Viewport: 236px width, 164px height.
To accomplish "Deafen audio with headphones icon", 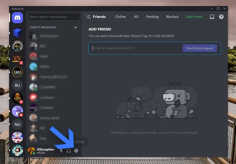I will pyautogui.click(x=69, y=151).
